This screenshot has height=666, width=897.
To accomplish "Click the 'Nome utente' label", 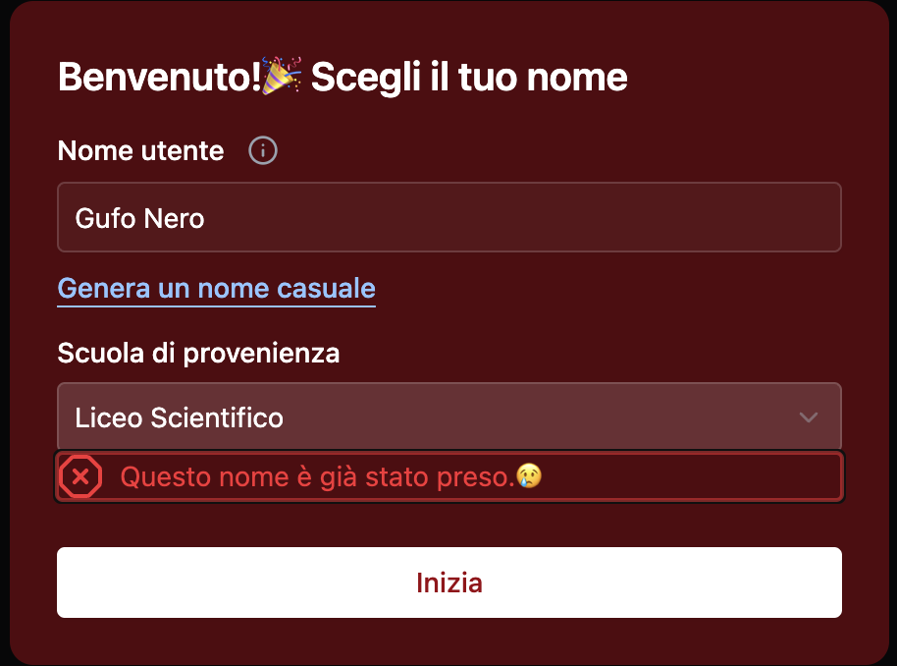I will (x=140, y=151).
